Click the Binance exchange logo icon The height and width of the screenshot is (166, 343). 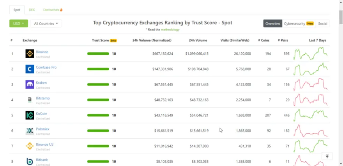tap(30, 54)
